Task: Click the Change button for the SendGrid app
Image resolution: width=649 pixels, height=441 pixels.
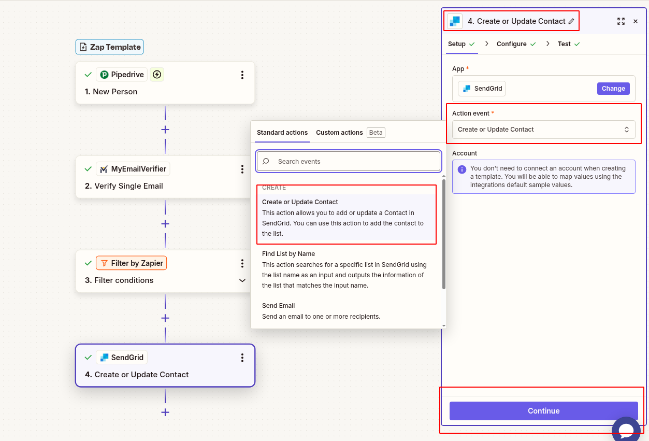Action: [613, 88]
